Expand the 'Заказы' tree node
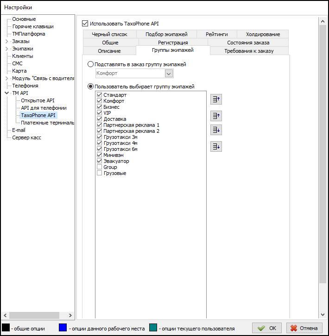The width and height of the screenshot is (329, 336). pos(6,42)
